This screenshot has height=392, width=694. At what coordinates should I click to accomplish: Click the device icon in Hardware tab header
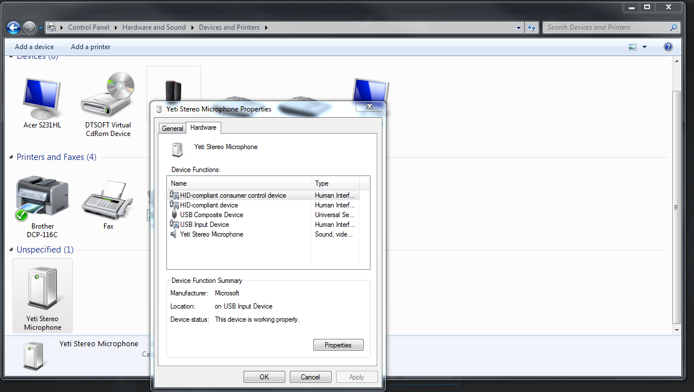click(178, 150)
